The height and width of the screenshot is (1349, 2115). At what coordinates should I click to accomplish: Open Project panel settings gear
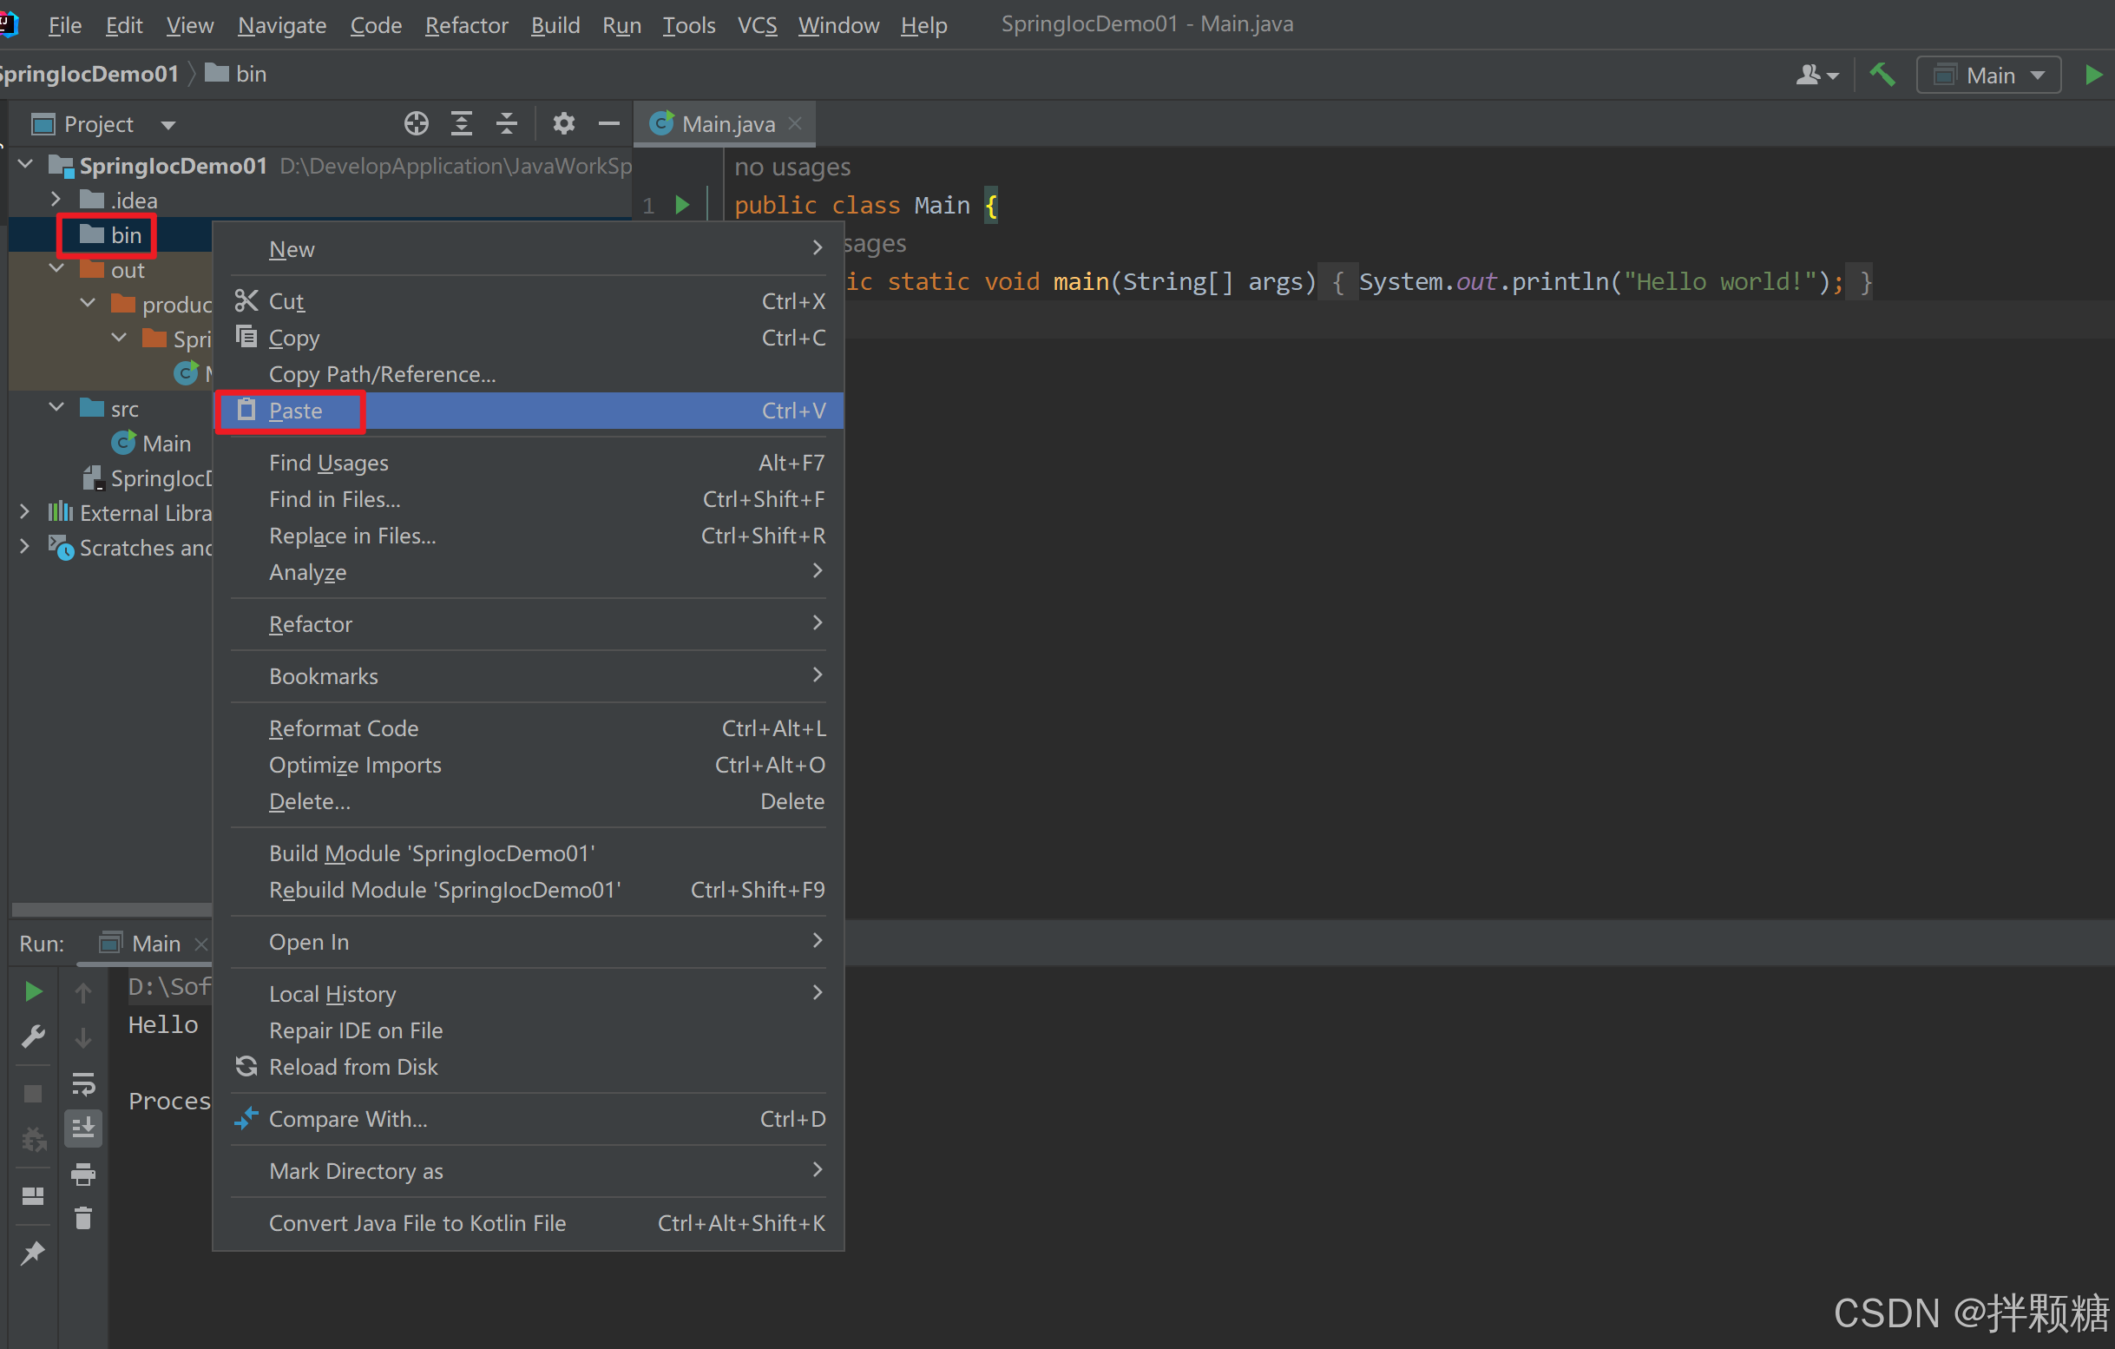[x=564, y=124]
